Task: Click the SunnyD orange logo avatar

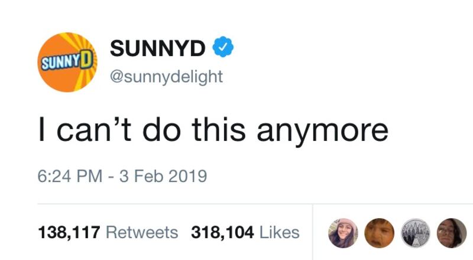Action: click(69, 62)
